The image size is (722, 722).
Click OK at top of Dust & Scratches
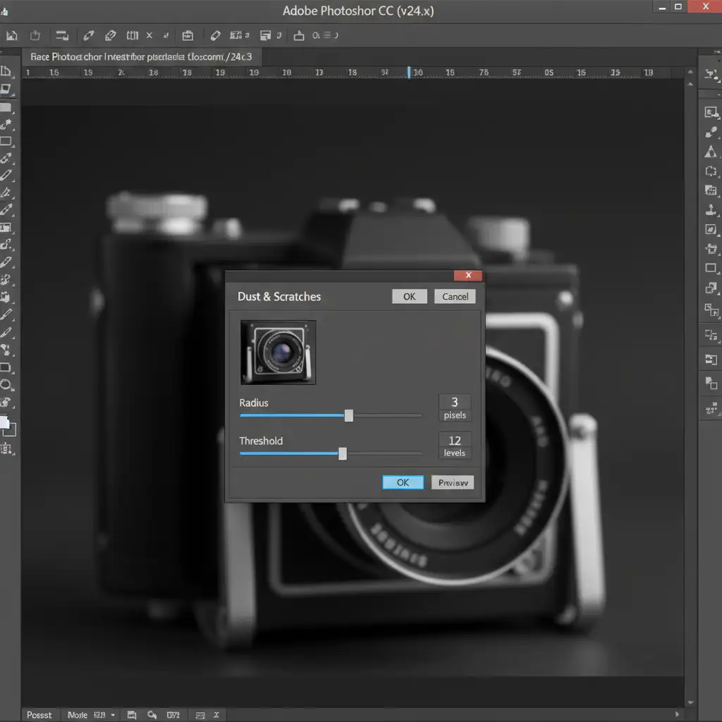[x=409, y=296]
